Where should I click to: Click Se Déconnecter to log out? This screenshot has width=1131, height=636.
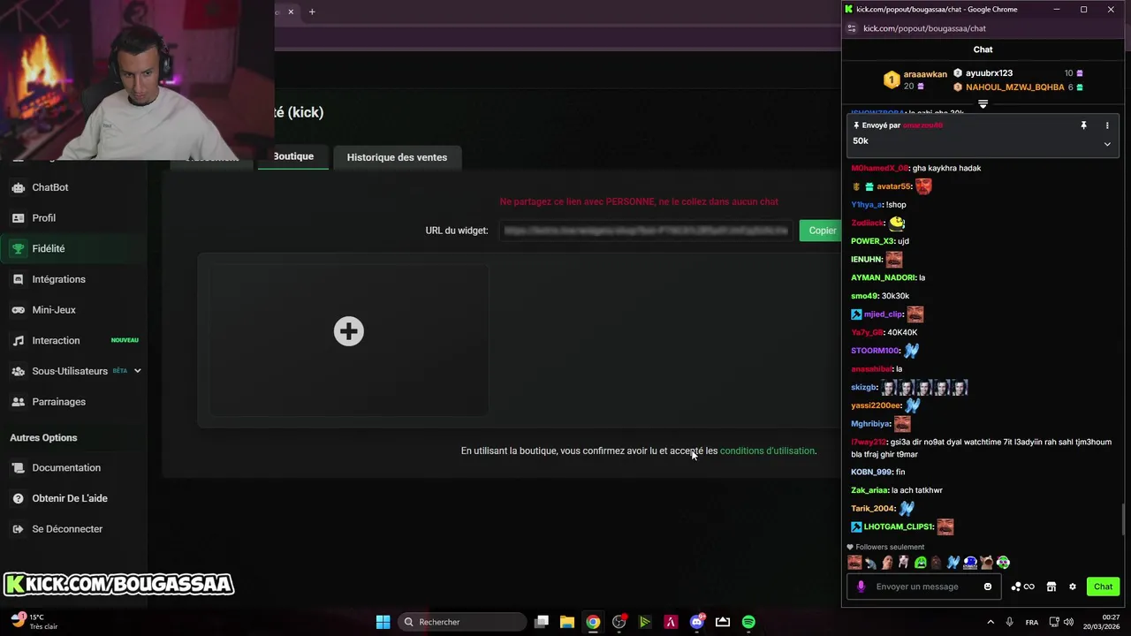pos(67,529)
